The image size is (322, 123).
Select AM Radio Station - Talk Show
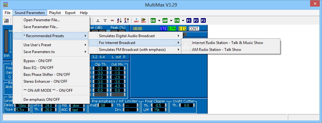click(231, 50)
